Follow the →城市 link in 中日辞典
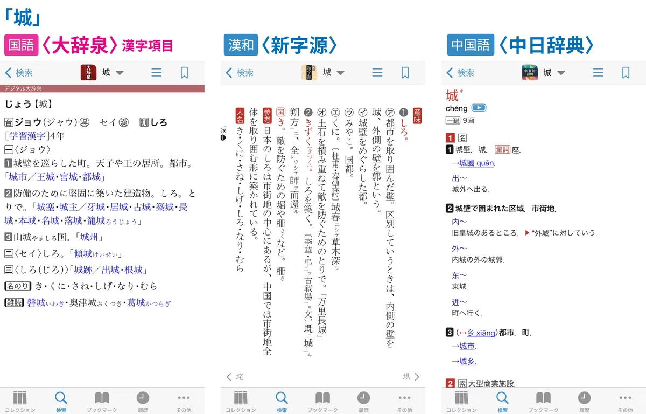 464,346
